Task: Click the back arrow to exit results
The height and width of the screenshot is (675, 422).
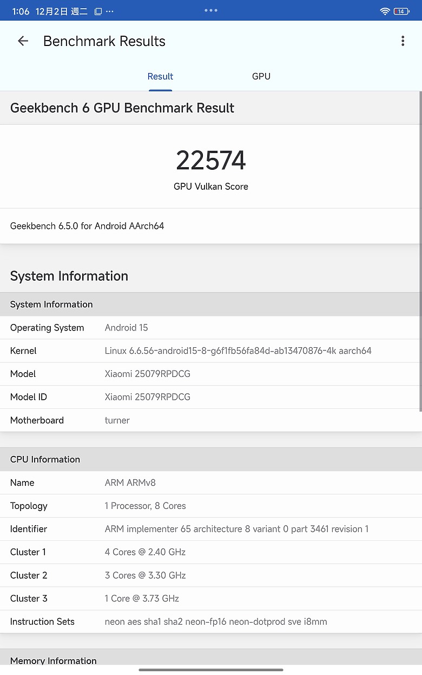Action: pos(22,41)
